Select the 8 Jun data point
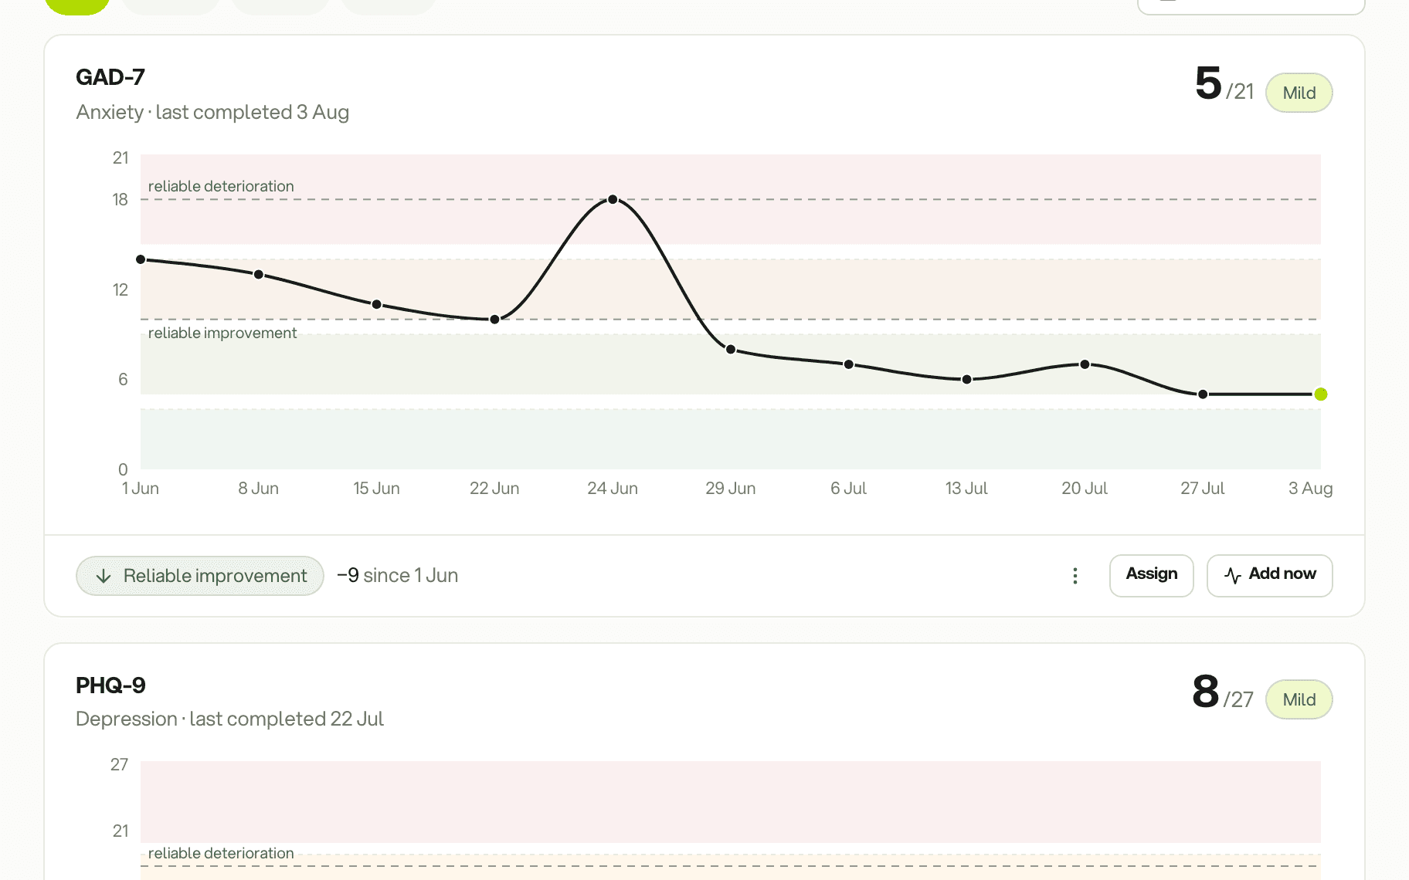 pos(259,275)
